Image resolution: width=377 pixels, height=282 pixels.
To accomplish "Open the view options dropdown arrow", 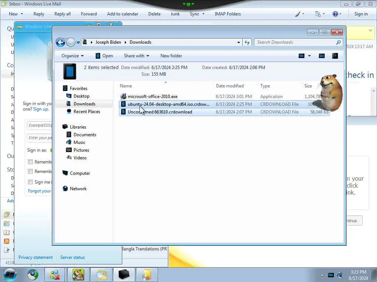I will [309, 56].
